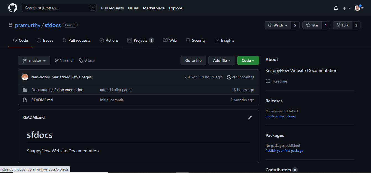Screen dimensions: 371x173
Task: Expand the master branch dropdown
Action: tap(34, 61)
